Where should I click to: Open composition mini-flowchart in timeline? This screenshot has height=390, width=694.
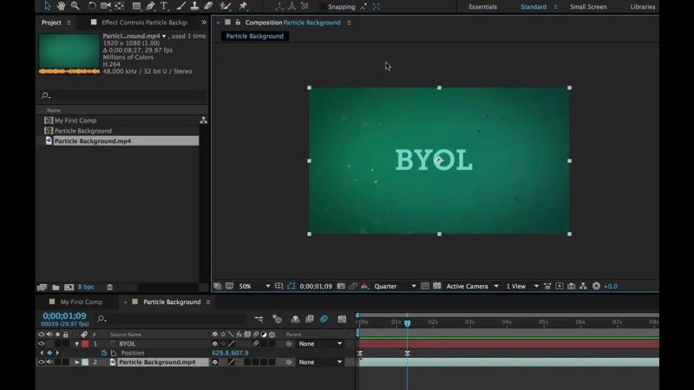click(259, 319)
